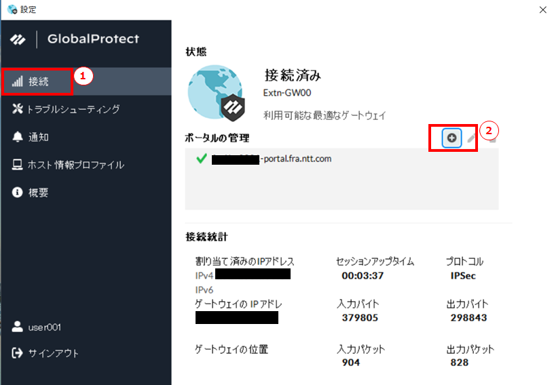Screen dimensions: 554x385
Task: Click the input bytes value 379805
Action: (360, 318)
